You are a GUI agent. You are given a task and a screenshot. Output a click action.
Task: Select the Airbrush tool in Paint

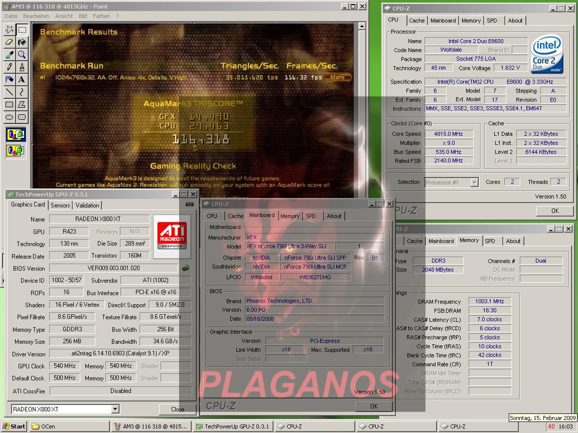click(x=10, y=80)
